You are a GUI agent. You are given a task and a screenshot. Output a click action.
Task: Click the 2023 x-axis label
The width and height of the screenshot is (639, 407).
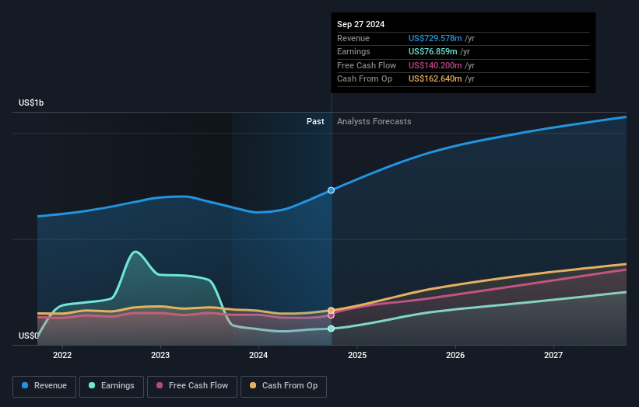(x=160, y=356)
